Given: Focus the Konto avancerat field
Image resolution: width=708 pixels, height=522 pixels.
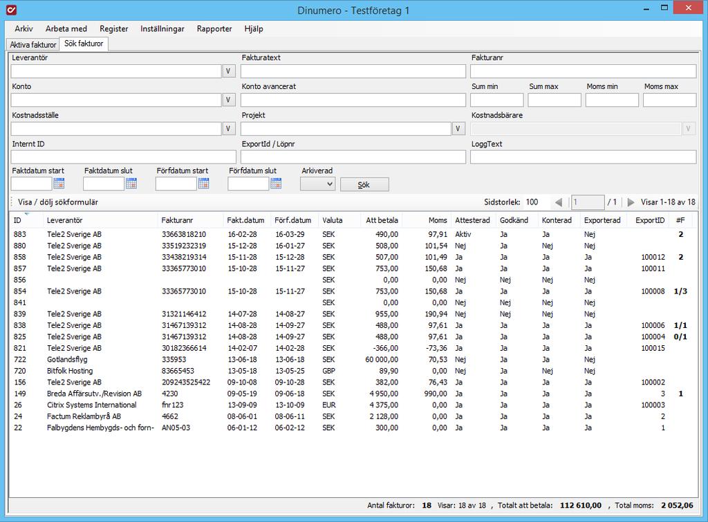Looking at the screenshot, I should tap(353, 99).
